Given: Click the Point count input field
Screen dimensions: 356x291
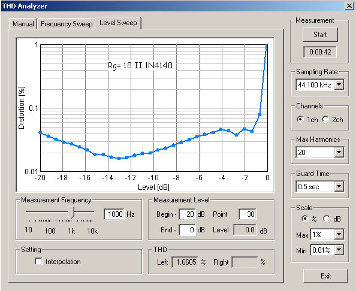Looking at the screenshot, I should click(248, 214).
